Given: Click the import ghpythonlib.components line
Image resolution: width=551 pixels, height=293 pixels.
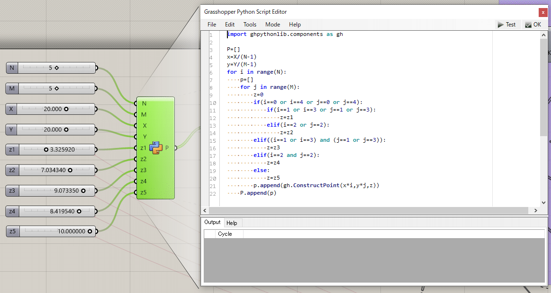Looking at the screenshot, I should tap(285, 34).
